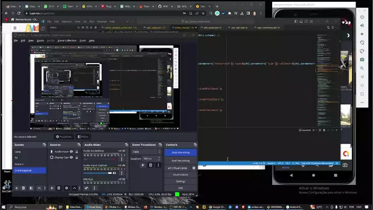This screenshot has height=210, width=373.
Task: Open the VS Code Terminal menu
Action: point(101,22)
